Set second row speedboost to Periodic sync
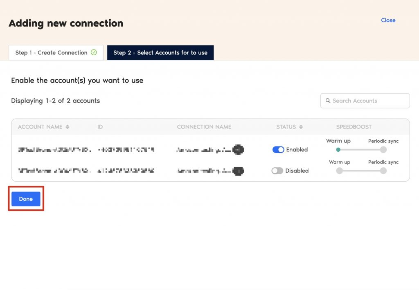Image resolution: width=419 pixels, height=290 pixels. coord(383,171)
